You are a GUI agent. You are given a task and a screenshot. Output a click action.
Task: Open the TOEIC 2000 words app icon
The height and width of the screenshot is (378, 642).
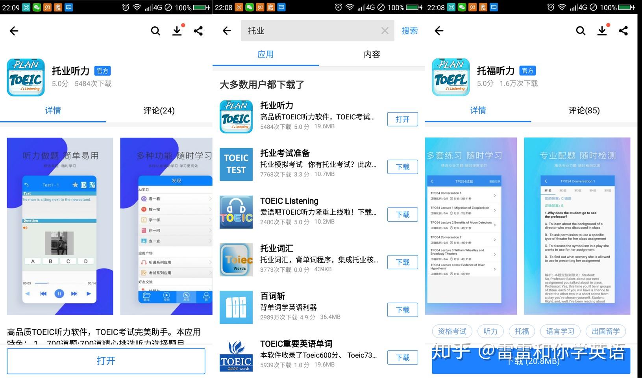[x=236, y=355]
